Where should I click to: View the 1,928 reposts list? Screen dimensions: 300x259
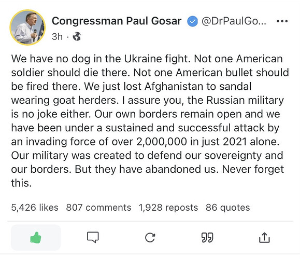point(168,208)
